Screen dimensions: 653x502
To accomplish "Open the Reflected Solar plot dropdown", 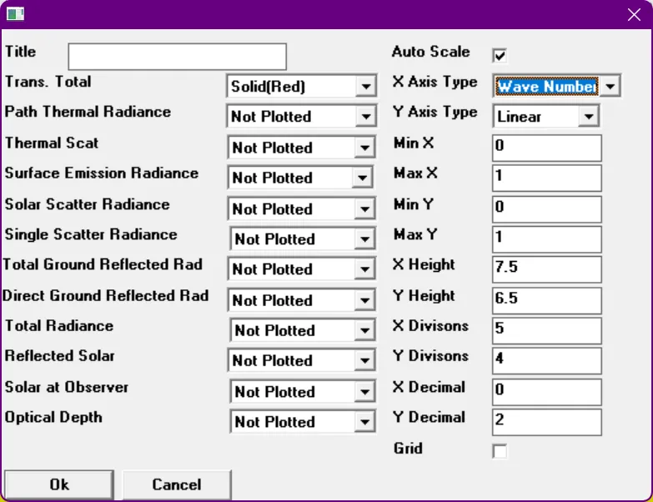I will pos(364,361).
